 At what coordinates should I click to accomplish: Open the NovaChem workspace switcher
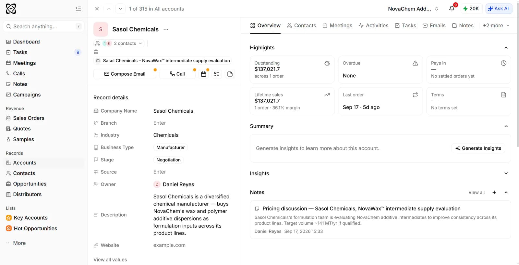pos(413,9)
